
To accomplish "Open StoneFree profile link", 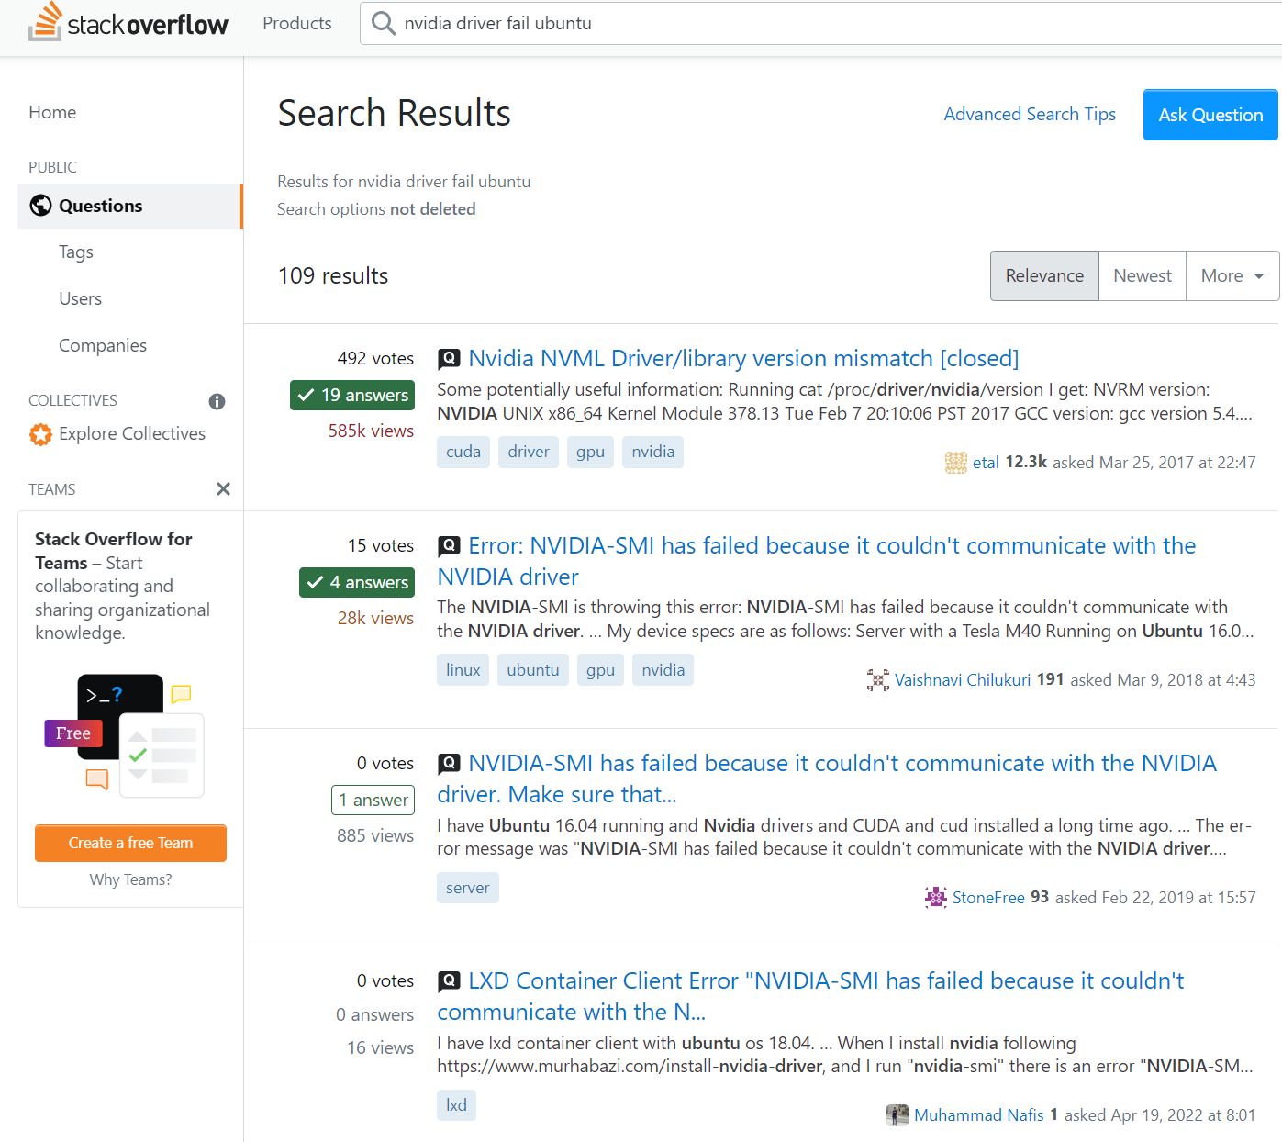I will click(988, 898).
